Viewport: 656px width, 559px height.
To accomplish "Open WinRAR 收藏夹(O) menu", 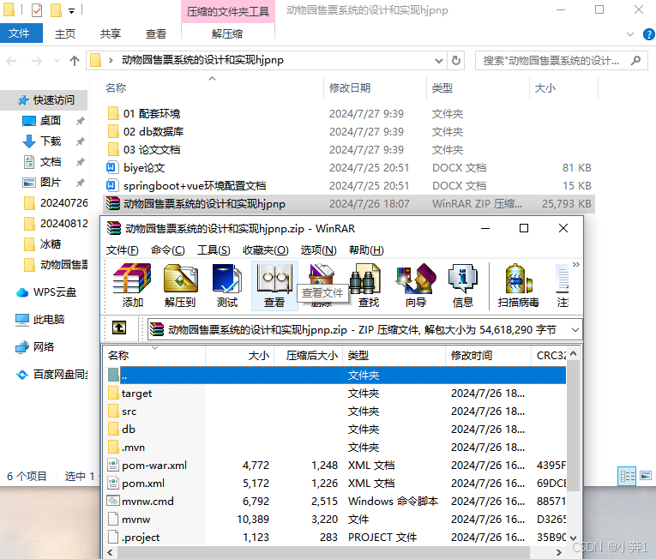I will 265,250.
